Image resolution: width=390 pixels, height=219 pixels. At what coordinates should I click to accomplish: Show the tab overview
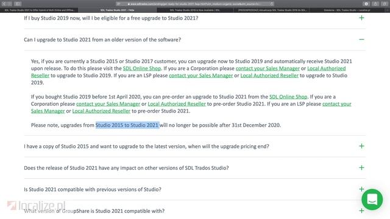point(385,4)
